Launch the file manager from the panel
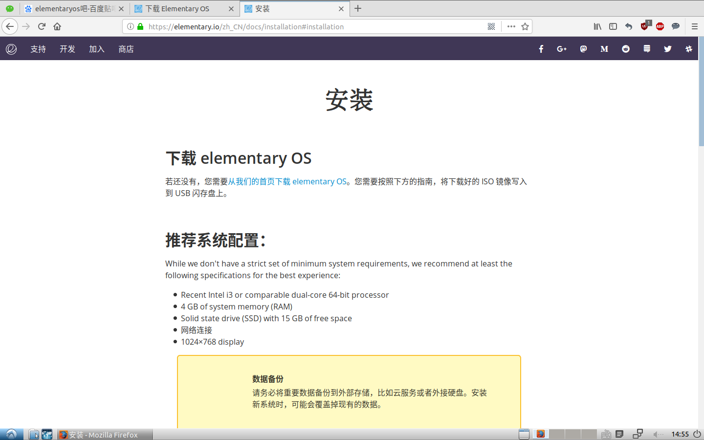704x440 pixels. pos(34,434)
